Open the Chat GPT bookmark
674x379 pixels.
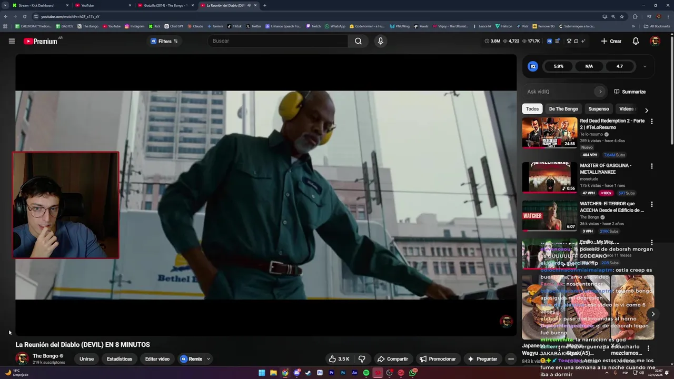coord(174,26)
